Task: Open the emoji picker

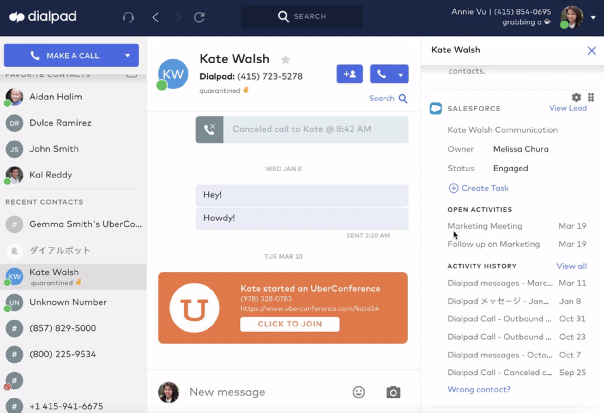Action: pyautogui.click(x=359, y=392)
